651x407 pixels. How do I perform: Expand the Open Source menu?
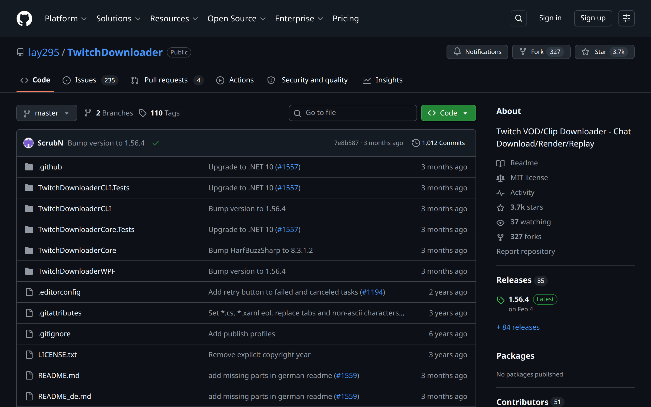236,18
